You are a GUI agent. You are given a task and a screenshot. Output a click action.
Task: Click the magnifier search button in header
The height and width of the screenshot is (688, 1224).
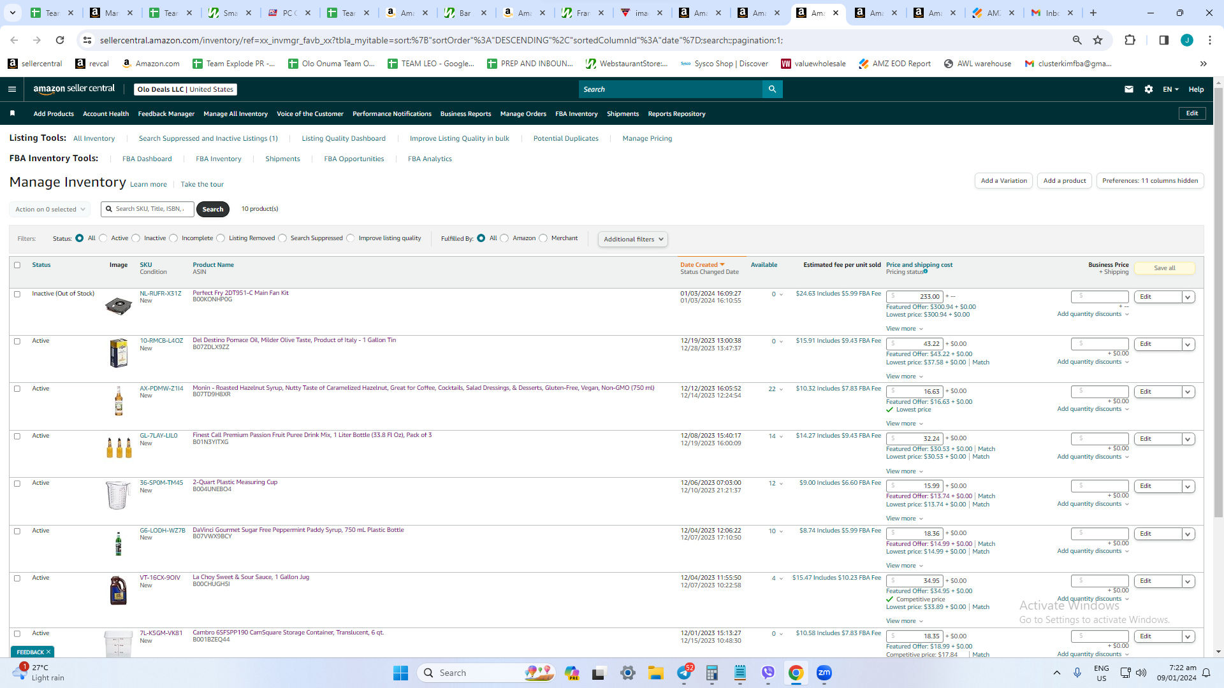pyautogui.click(x=772, y=89)
